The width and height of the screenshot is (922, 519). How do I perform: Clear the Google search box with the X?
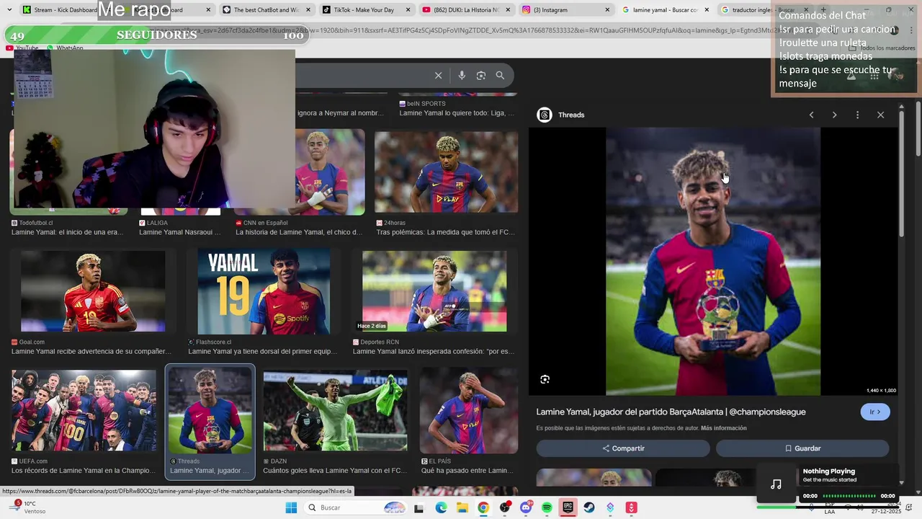click(438, 76)
